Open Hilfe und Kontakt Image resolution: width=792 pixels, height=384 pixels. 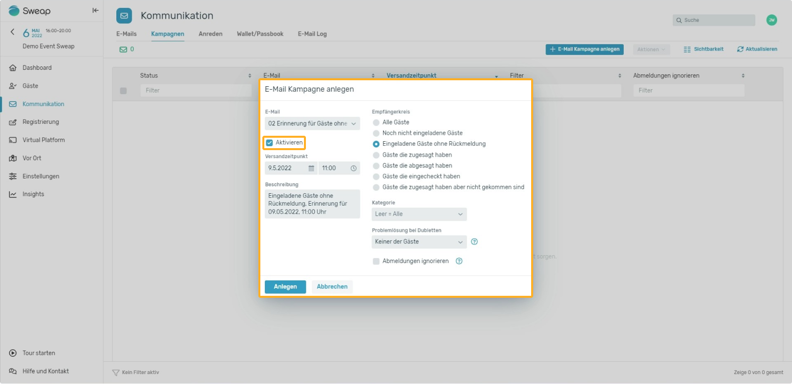tap(46, 371)
